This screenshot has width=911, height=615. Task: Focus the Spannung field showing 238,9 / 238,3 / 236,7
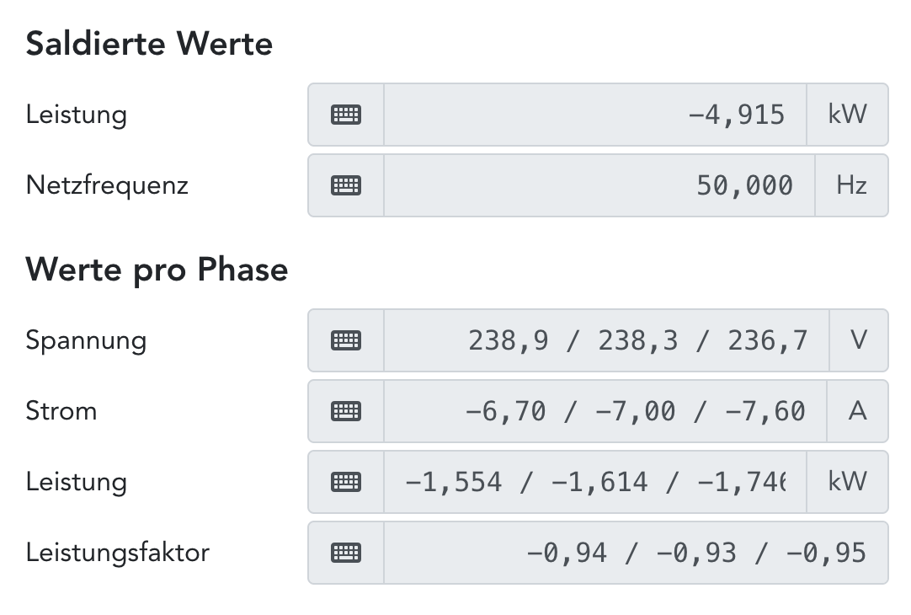606,340
